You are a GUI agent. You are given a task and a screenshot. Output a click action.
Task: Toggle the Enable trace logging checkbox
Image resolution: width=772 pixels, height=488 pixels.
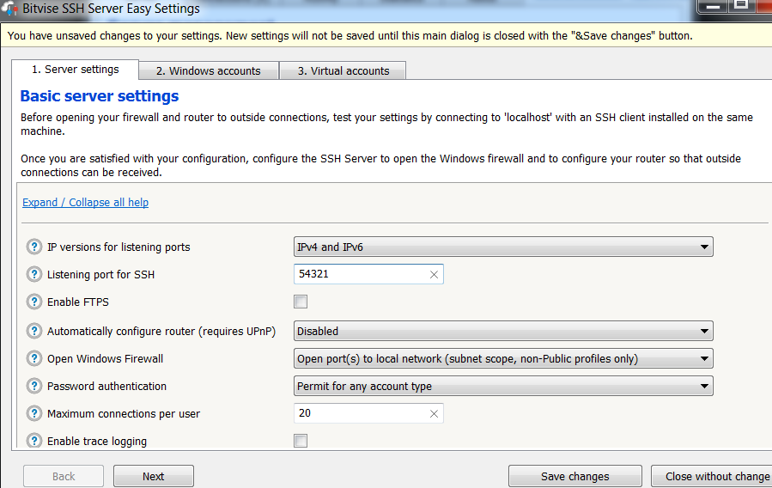coord(301,442)
